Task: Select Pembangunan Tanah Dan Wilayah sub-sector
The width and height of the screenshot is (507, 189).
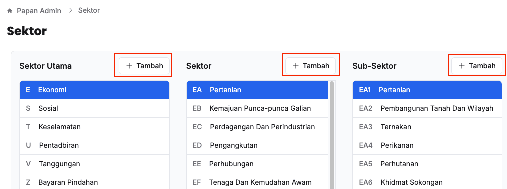Action: tap(428, 108)
